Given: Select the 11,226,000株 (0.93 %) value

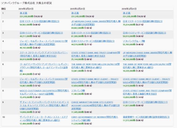Looking at the screenshot, I should pyautogui.click(x=82, y=124).
